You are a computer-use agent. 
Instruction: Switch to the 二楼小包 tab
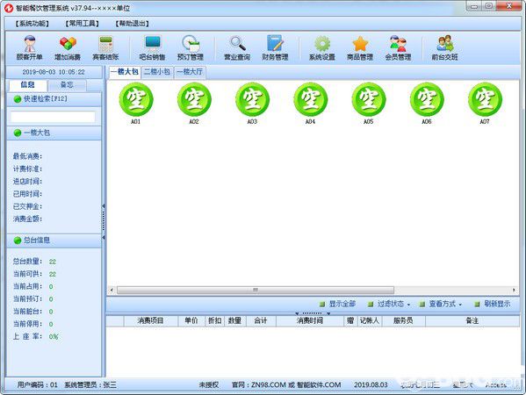[157, 72]
